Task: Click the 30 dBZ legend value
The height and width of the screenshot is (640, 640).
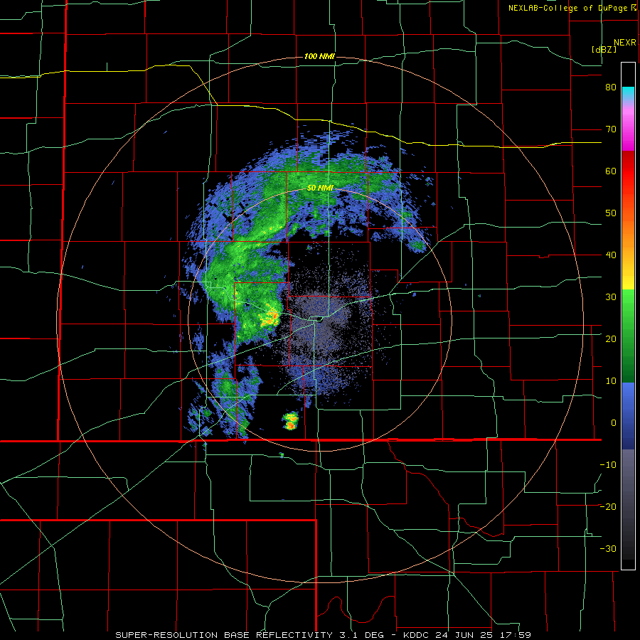Action: [x=611, y=297]
